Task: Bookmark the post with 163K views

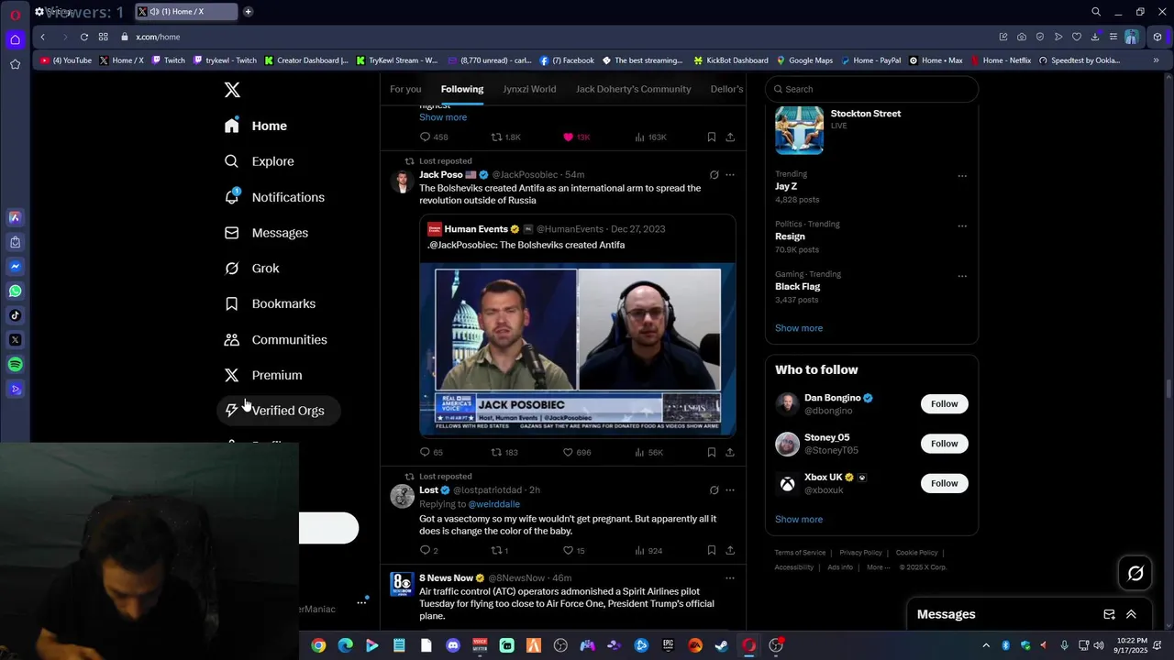Action: [x=712, y=137]
